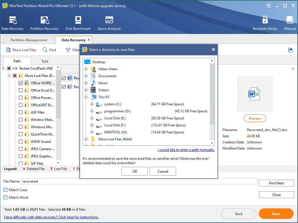Collapse the Teclast CoolFlash USB node
Image resolution: width=298 pixels, height=223 pixels.
pos(4,68)
